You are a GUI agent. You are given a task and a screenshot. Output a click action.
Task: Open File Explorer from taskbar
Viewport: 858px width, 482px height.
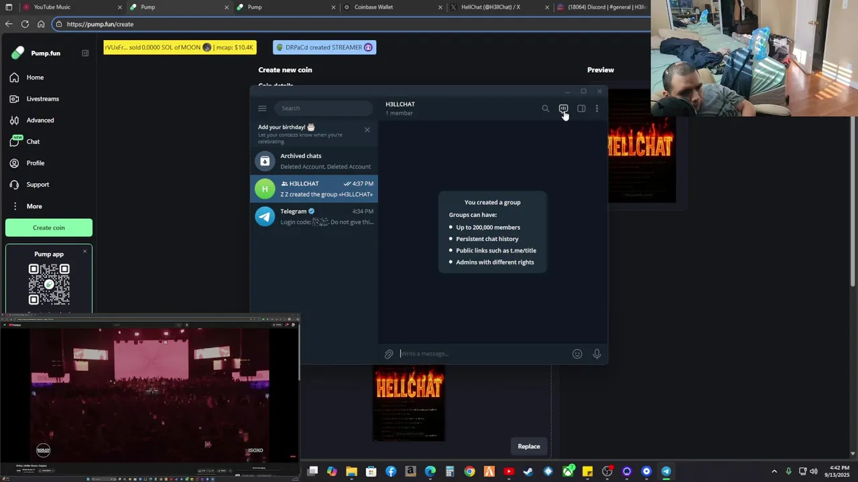351,471
